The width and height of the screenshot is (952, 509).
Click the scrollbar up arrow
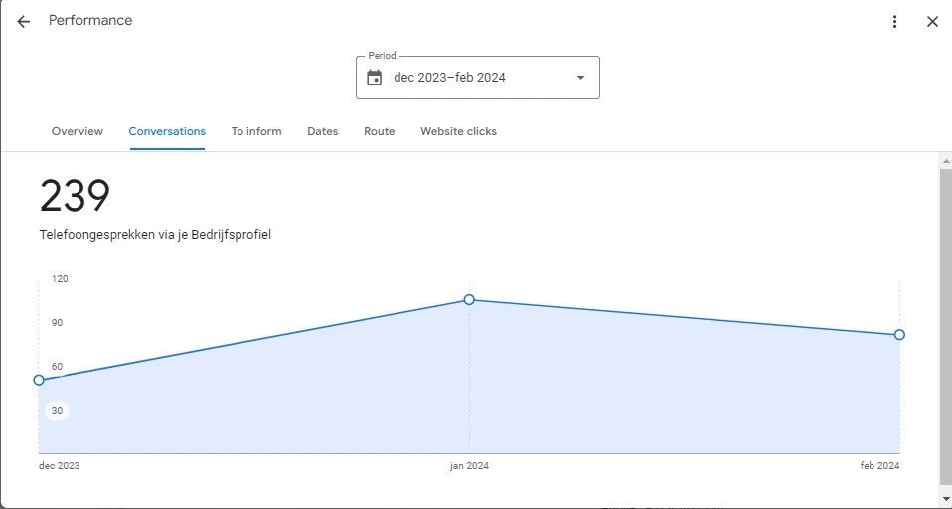click(945, 160)
